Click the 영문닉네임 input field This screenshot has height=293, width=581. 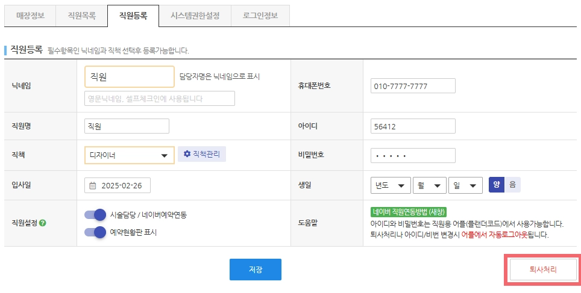160,99
